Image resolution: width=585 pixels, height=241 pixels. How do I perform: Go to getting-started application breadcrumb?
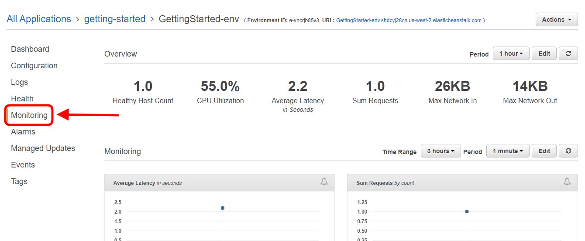click(115, 19)
